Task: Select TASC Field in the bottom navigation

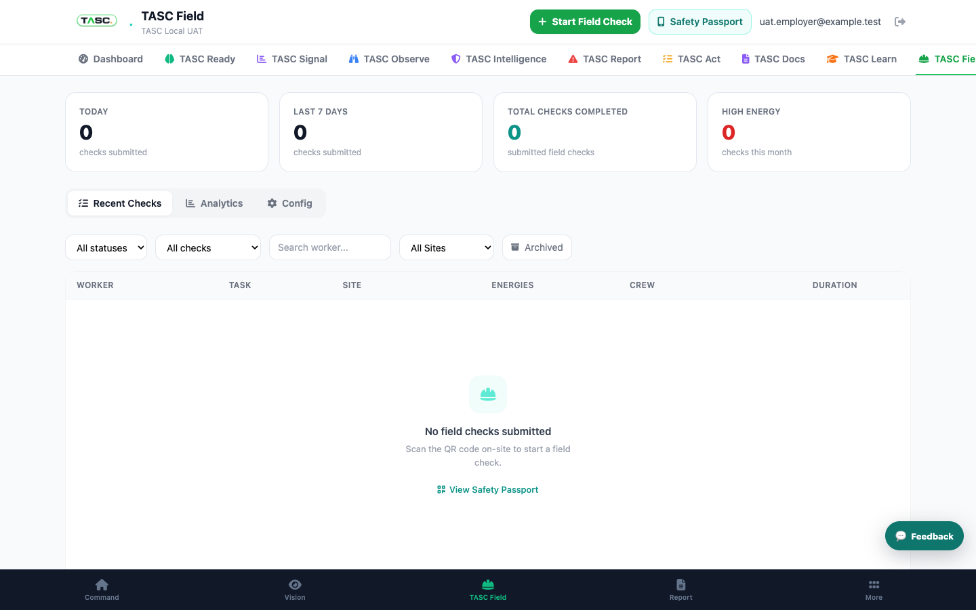Action: [488, 590]
